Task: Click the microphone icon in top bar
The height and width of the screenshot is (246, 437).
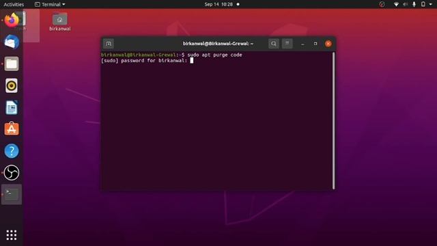Action: click(x=414, y=5)
